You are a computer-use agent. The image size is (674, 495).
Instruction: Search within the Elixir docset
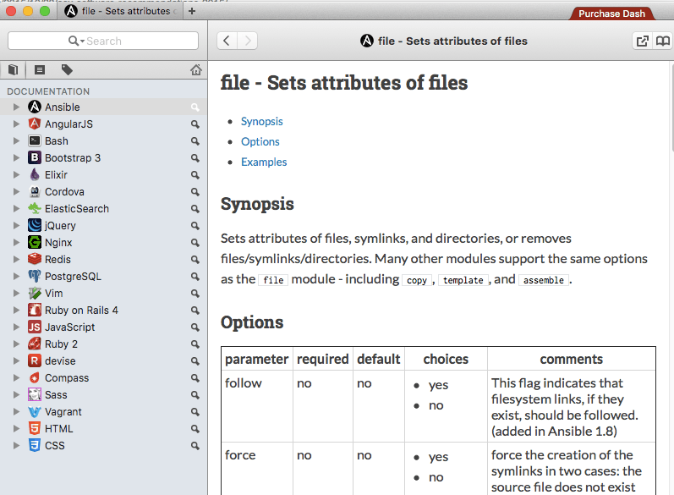click(195, 175)
